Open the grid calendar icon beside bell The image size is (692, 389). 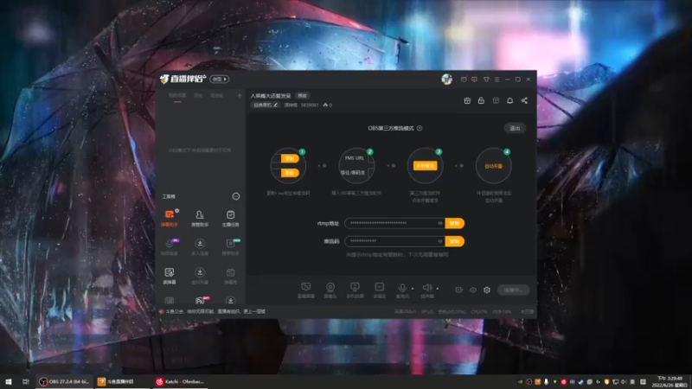(496, 100)
